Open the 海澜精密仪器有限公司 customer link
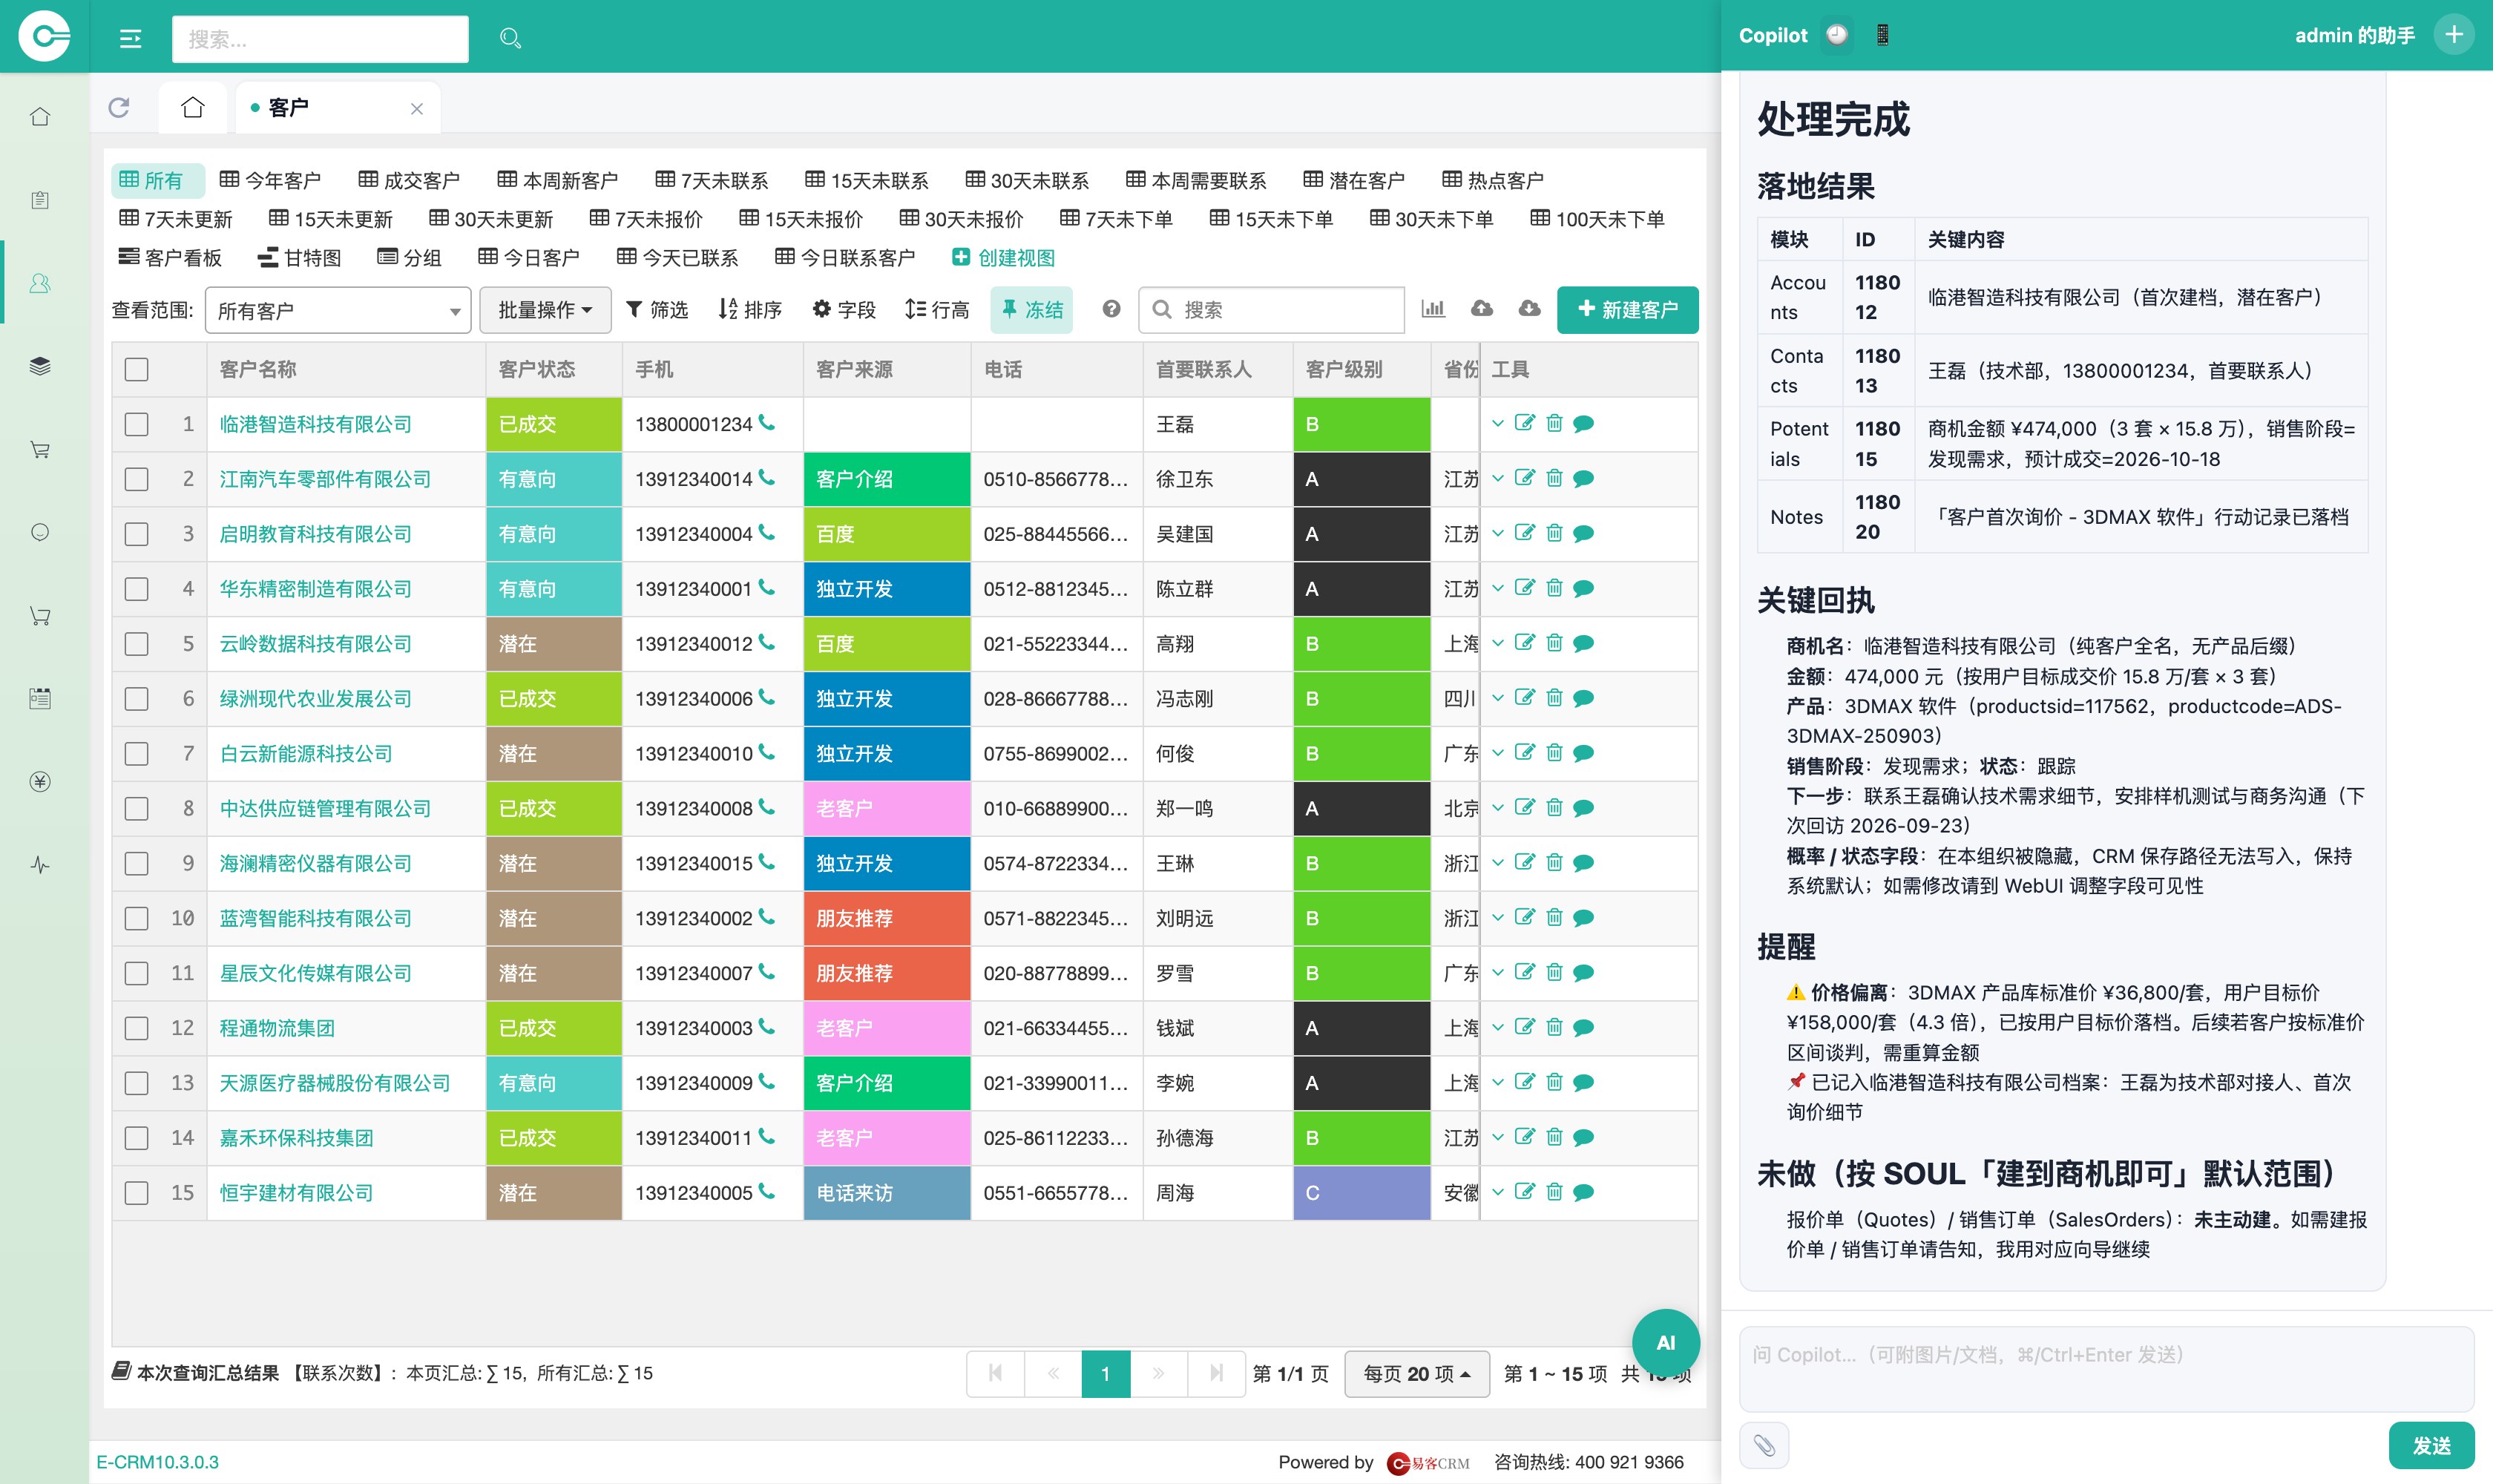Viewport: 2493px width, 1484px height. click(x=316, y=863)
